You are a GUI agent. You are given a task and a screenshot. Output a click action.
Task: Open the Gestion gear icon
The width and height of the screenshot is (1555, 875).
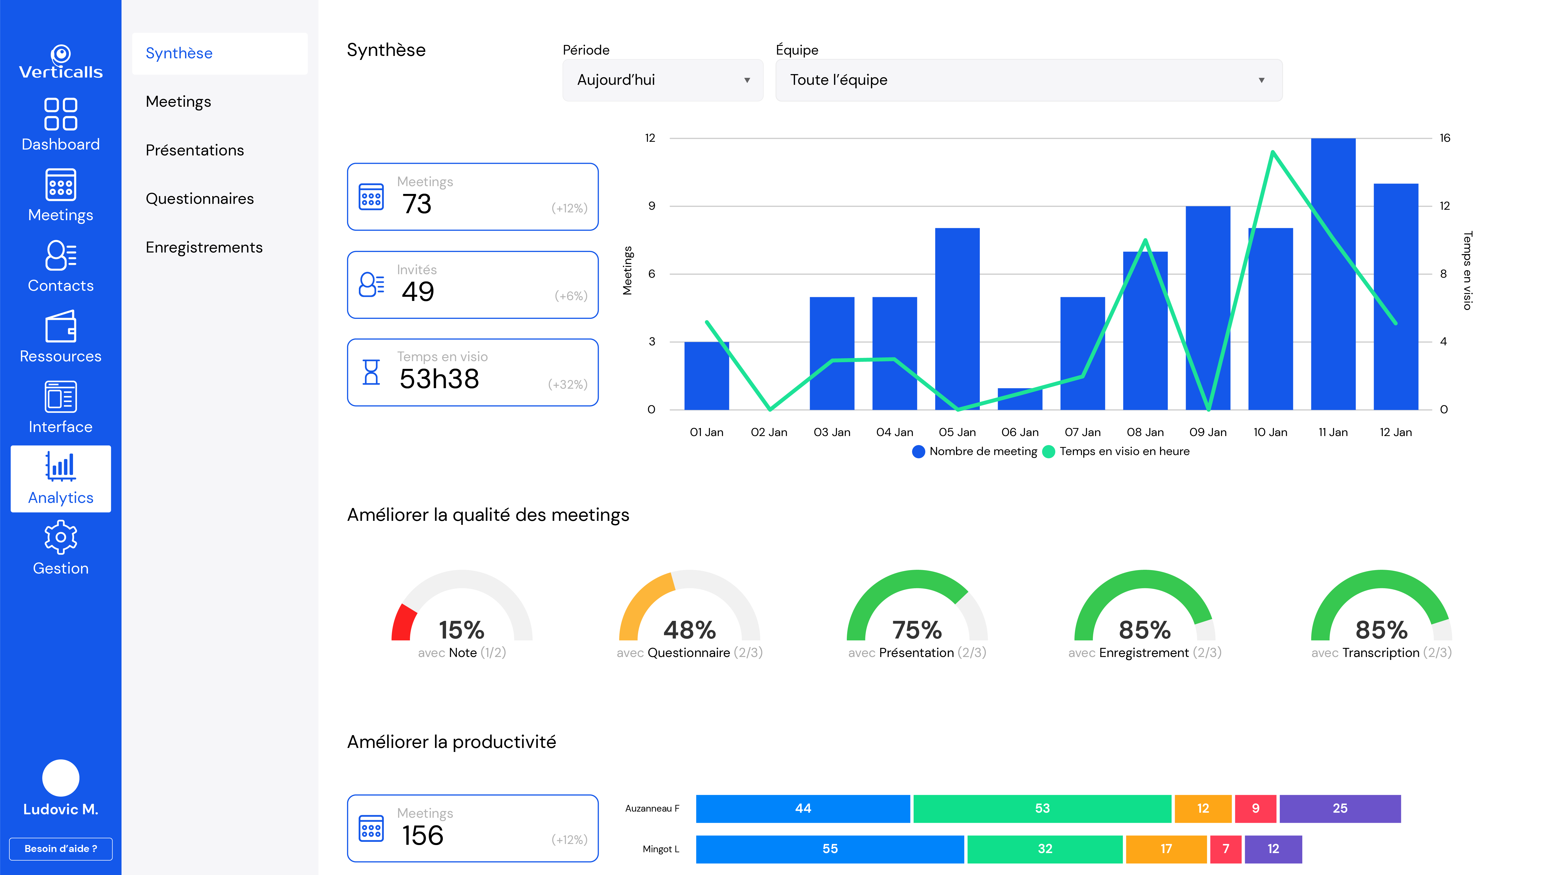60,537
